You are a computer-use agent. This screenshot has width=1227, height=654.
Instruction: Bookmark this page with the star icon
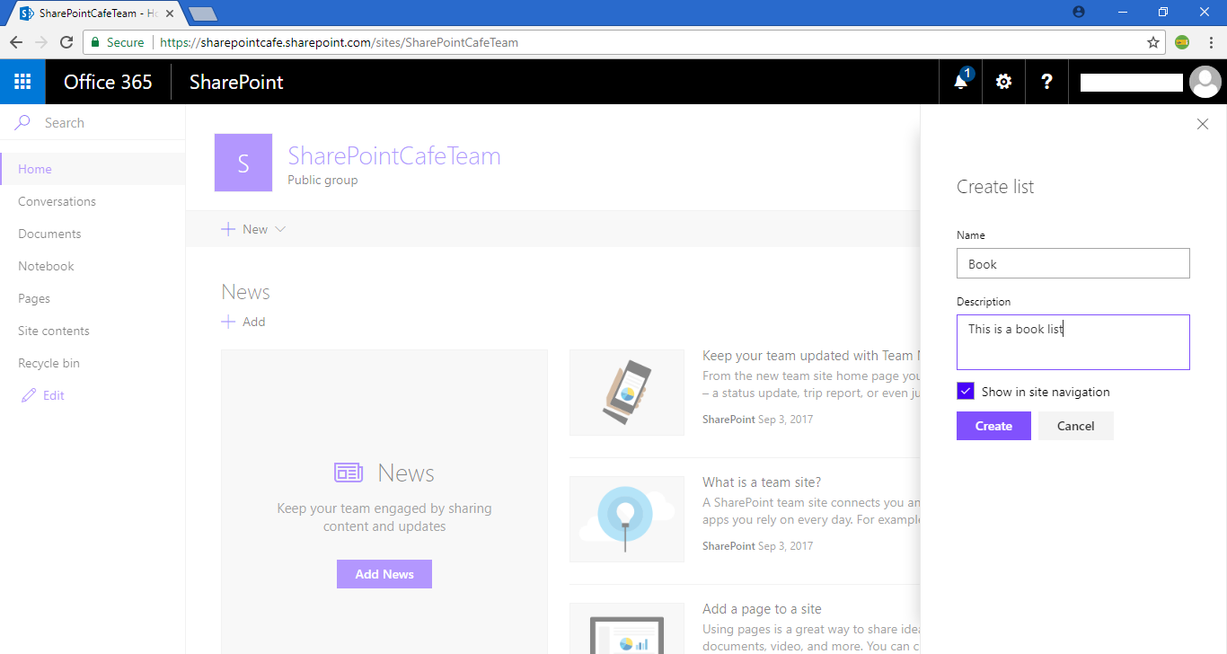tap(1153, 42)
